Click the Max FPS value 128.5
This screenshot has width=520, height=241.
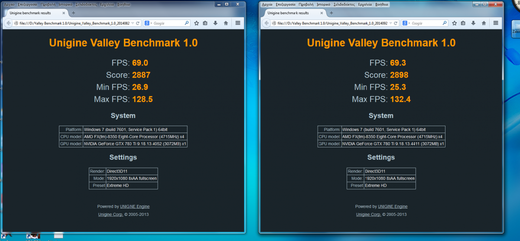point(143,99)
